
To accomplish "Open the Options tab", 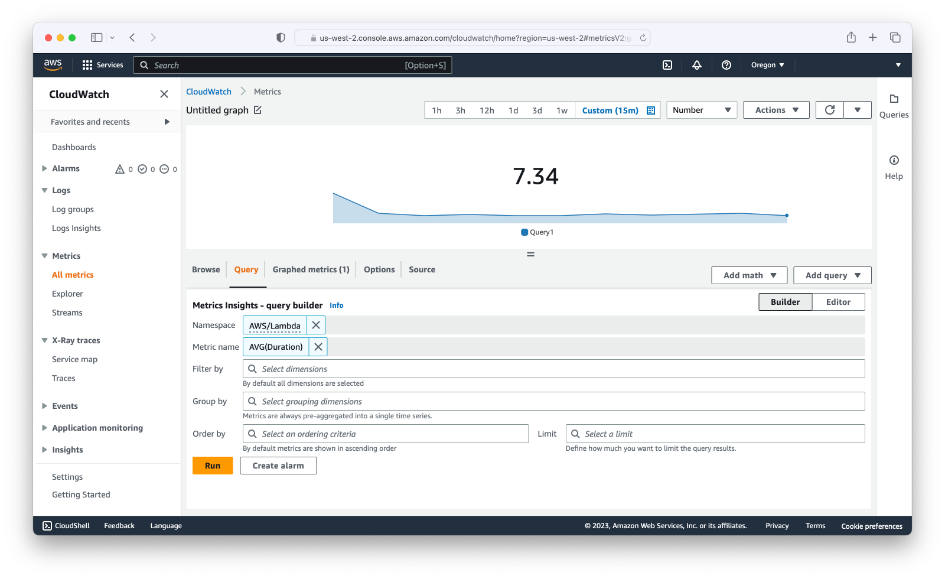I will point(379,269).
